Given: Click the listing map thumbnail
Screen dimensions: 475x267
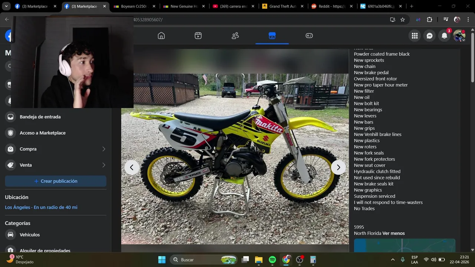Looking at the screenshot, I should 404,245.
